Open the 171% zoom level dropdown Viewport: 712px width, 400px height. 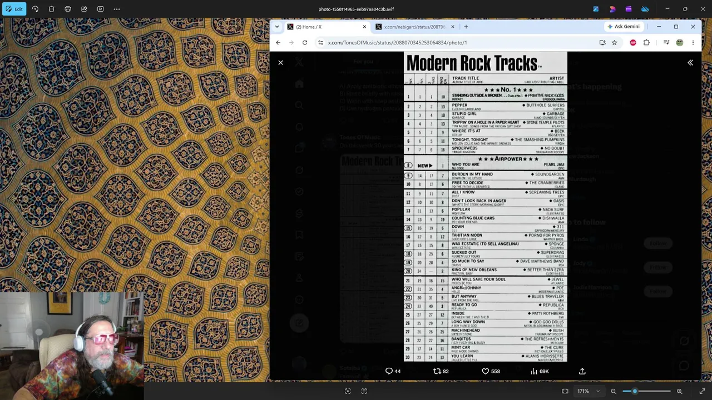point(589,391)
